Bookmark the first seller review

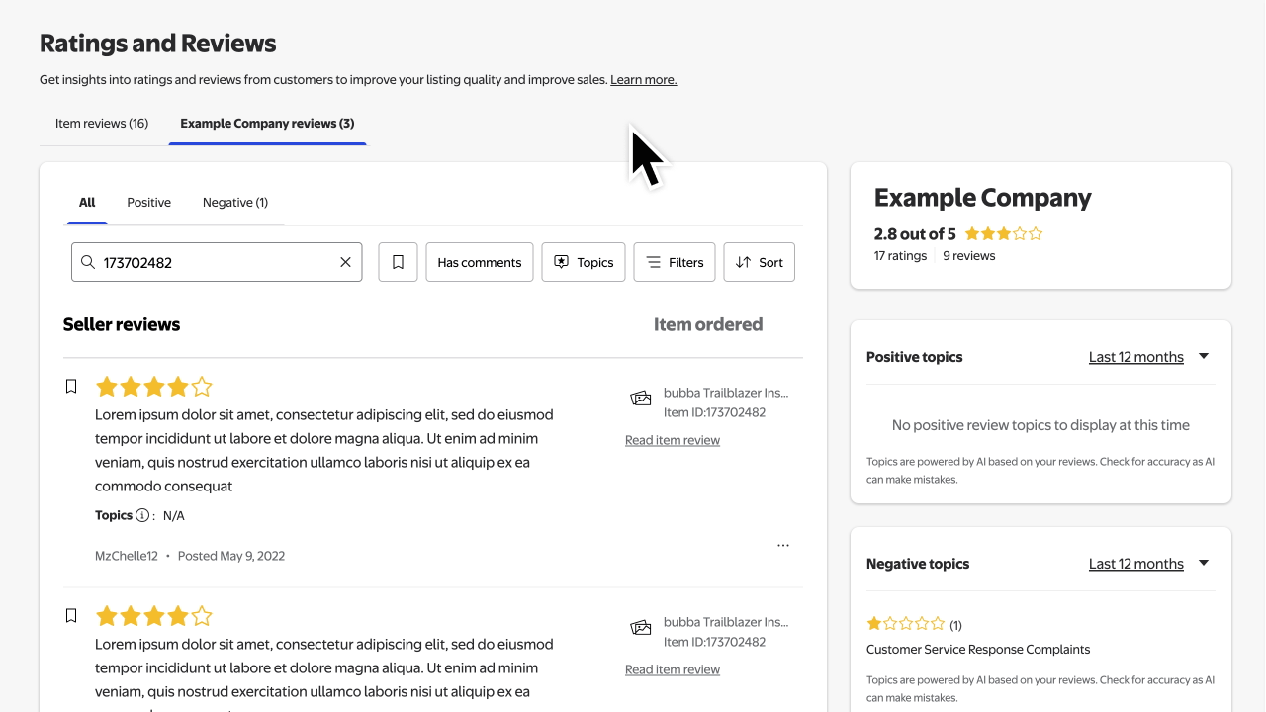71,387
